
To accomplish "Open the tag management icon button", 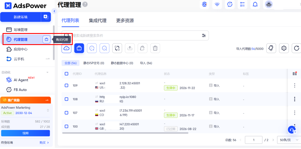I will 271,48.
